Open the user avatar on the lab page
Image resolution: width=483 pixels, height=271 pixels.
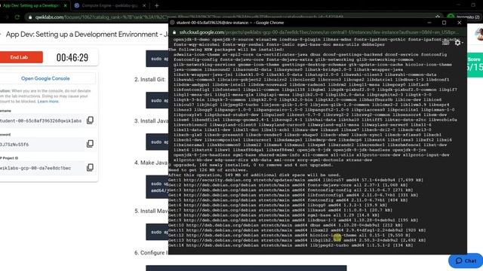coord(479,35)
